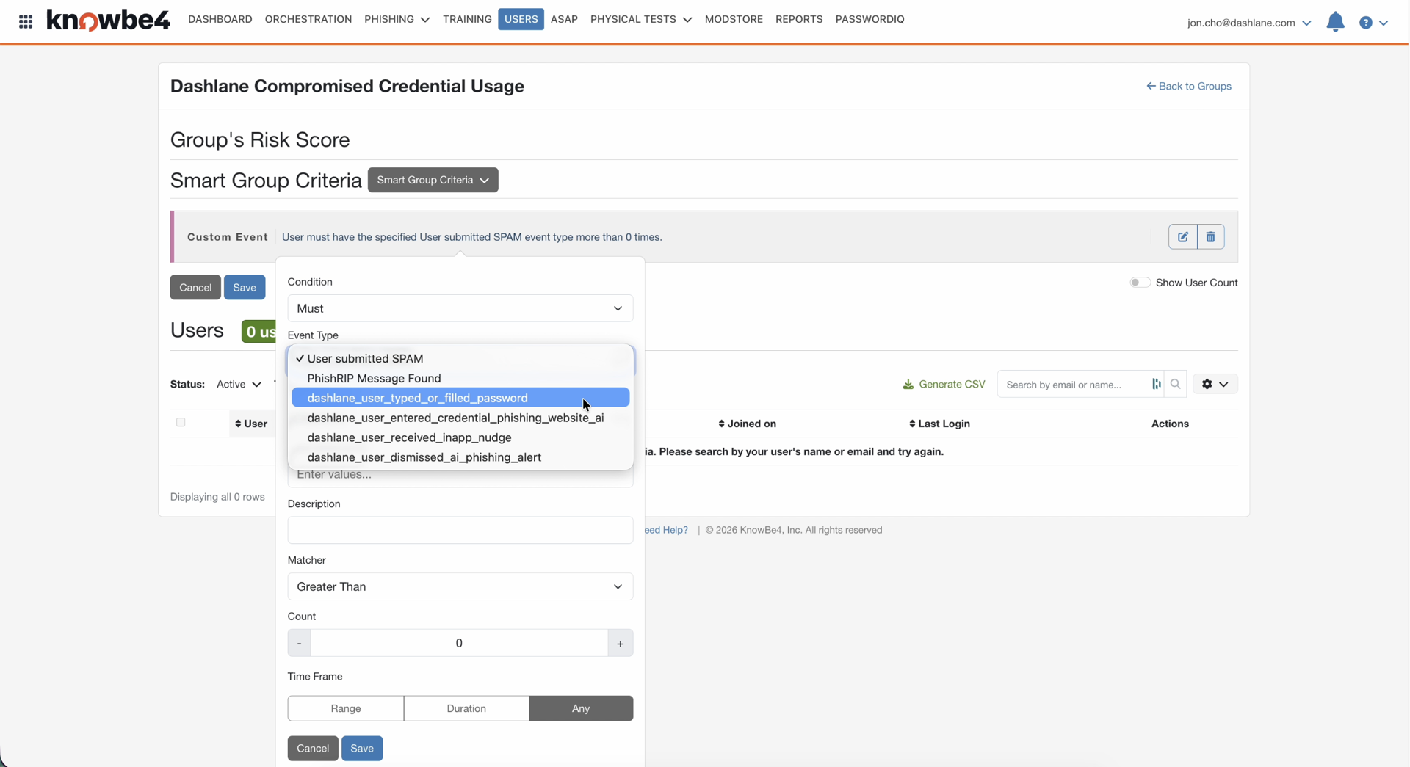Edit the Custom Event criterion
1410x767 pixels.
(1182, 237)
